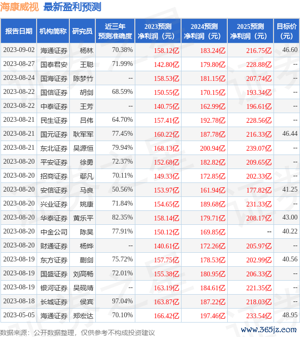Click the 2023预测净利润 column header

(158, 31)
